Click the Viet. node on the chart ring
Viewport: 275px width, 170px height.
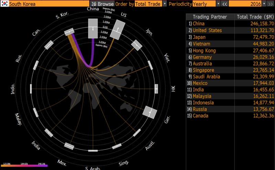click(150, 65)
